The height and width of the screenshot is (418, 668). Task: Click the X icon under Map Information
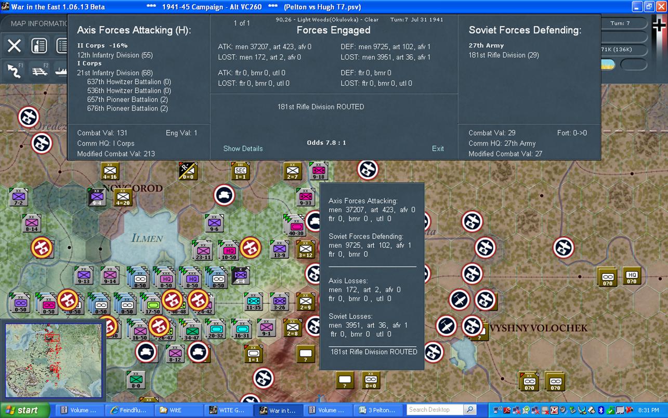pos(14,45)
